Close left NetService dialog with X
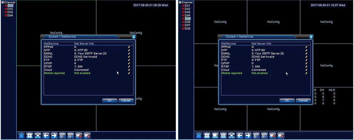Viewport: 354px width, 140px height. click(134, 37)
